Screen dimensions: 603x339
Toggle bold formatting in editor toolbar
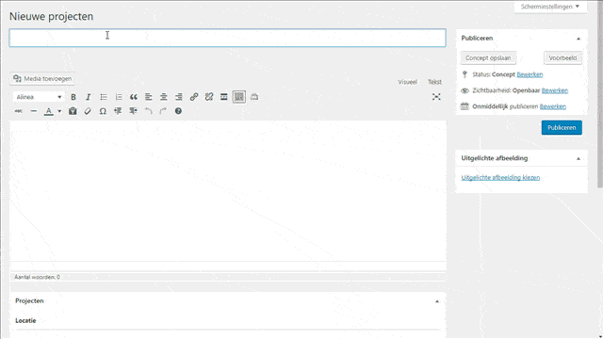click(x=73, y=97)
